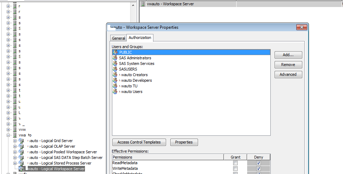Click the wauto Creators group icon
The image size is (343, 174).
(x=115, y=75)
